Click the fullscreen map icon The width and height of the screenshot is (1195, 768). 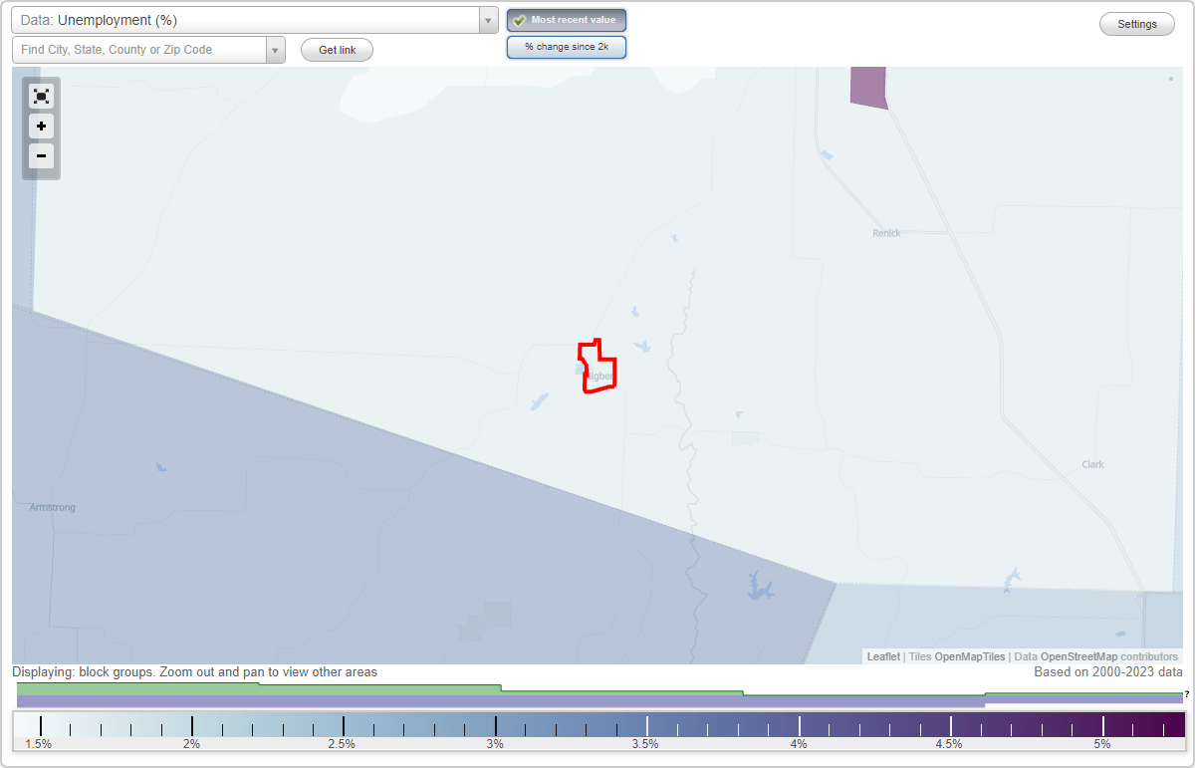[x=41, y=96]
